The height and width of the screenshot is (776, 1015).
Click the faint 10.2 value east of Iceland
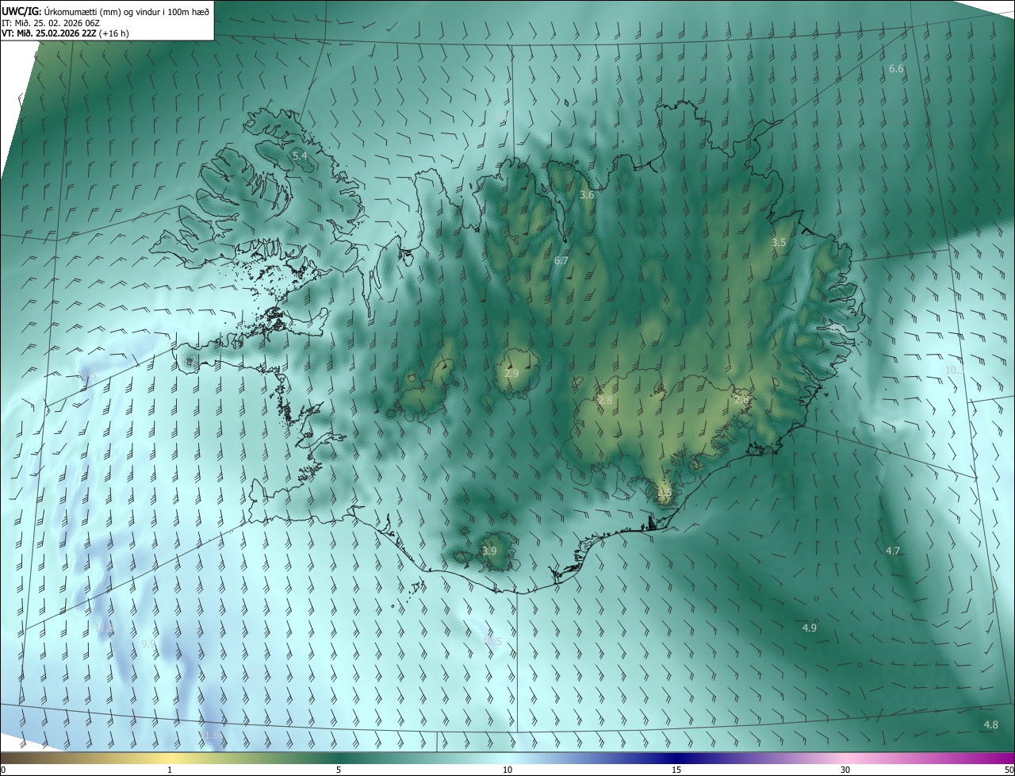click(955, 370)
